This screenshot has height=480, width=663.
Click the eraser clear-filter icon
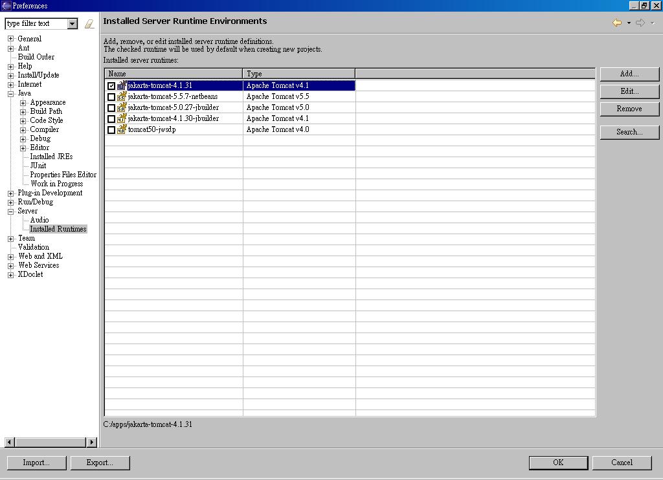[x=89, y=24]
